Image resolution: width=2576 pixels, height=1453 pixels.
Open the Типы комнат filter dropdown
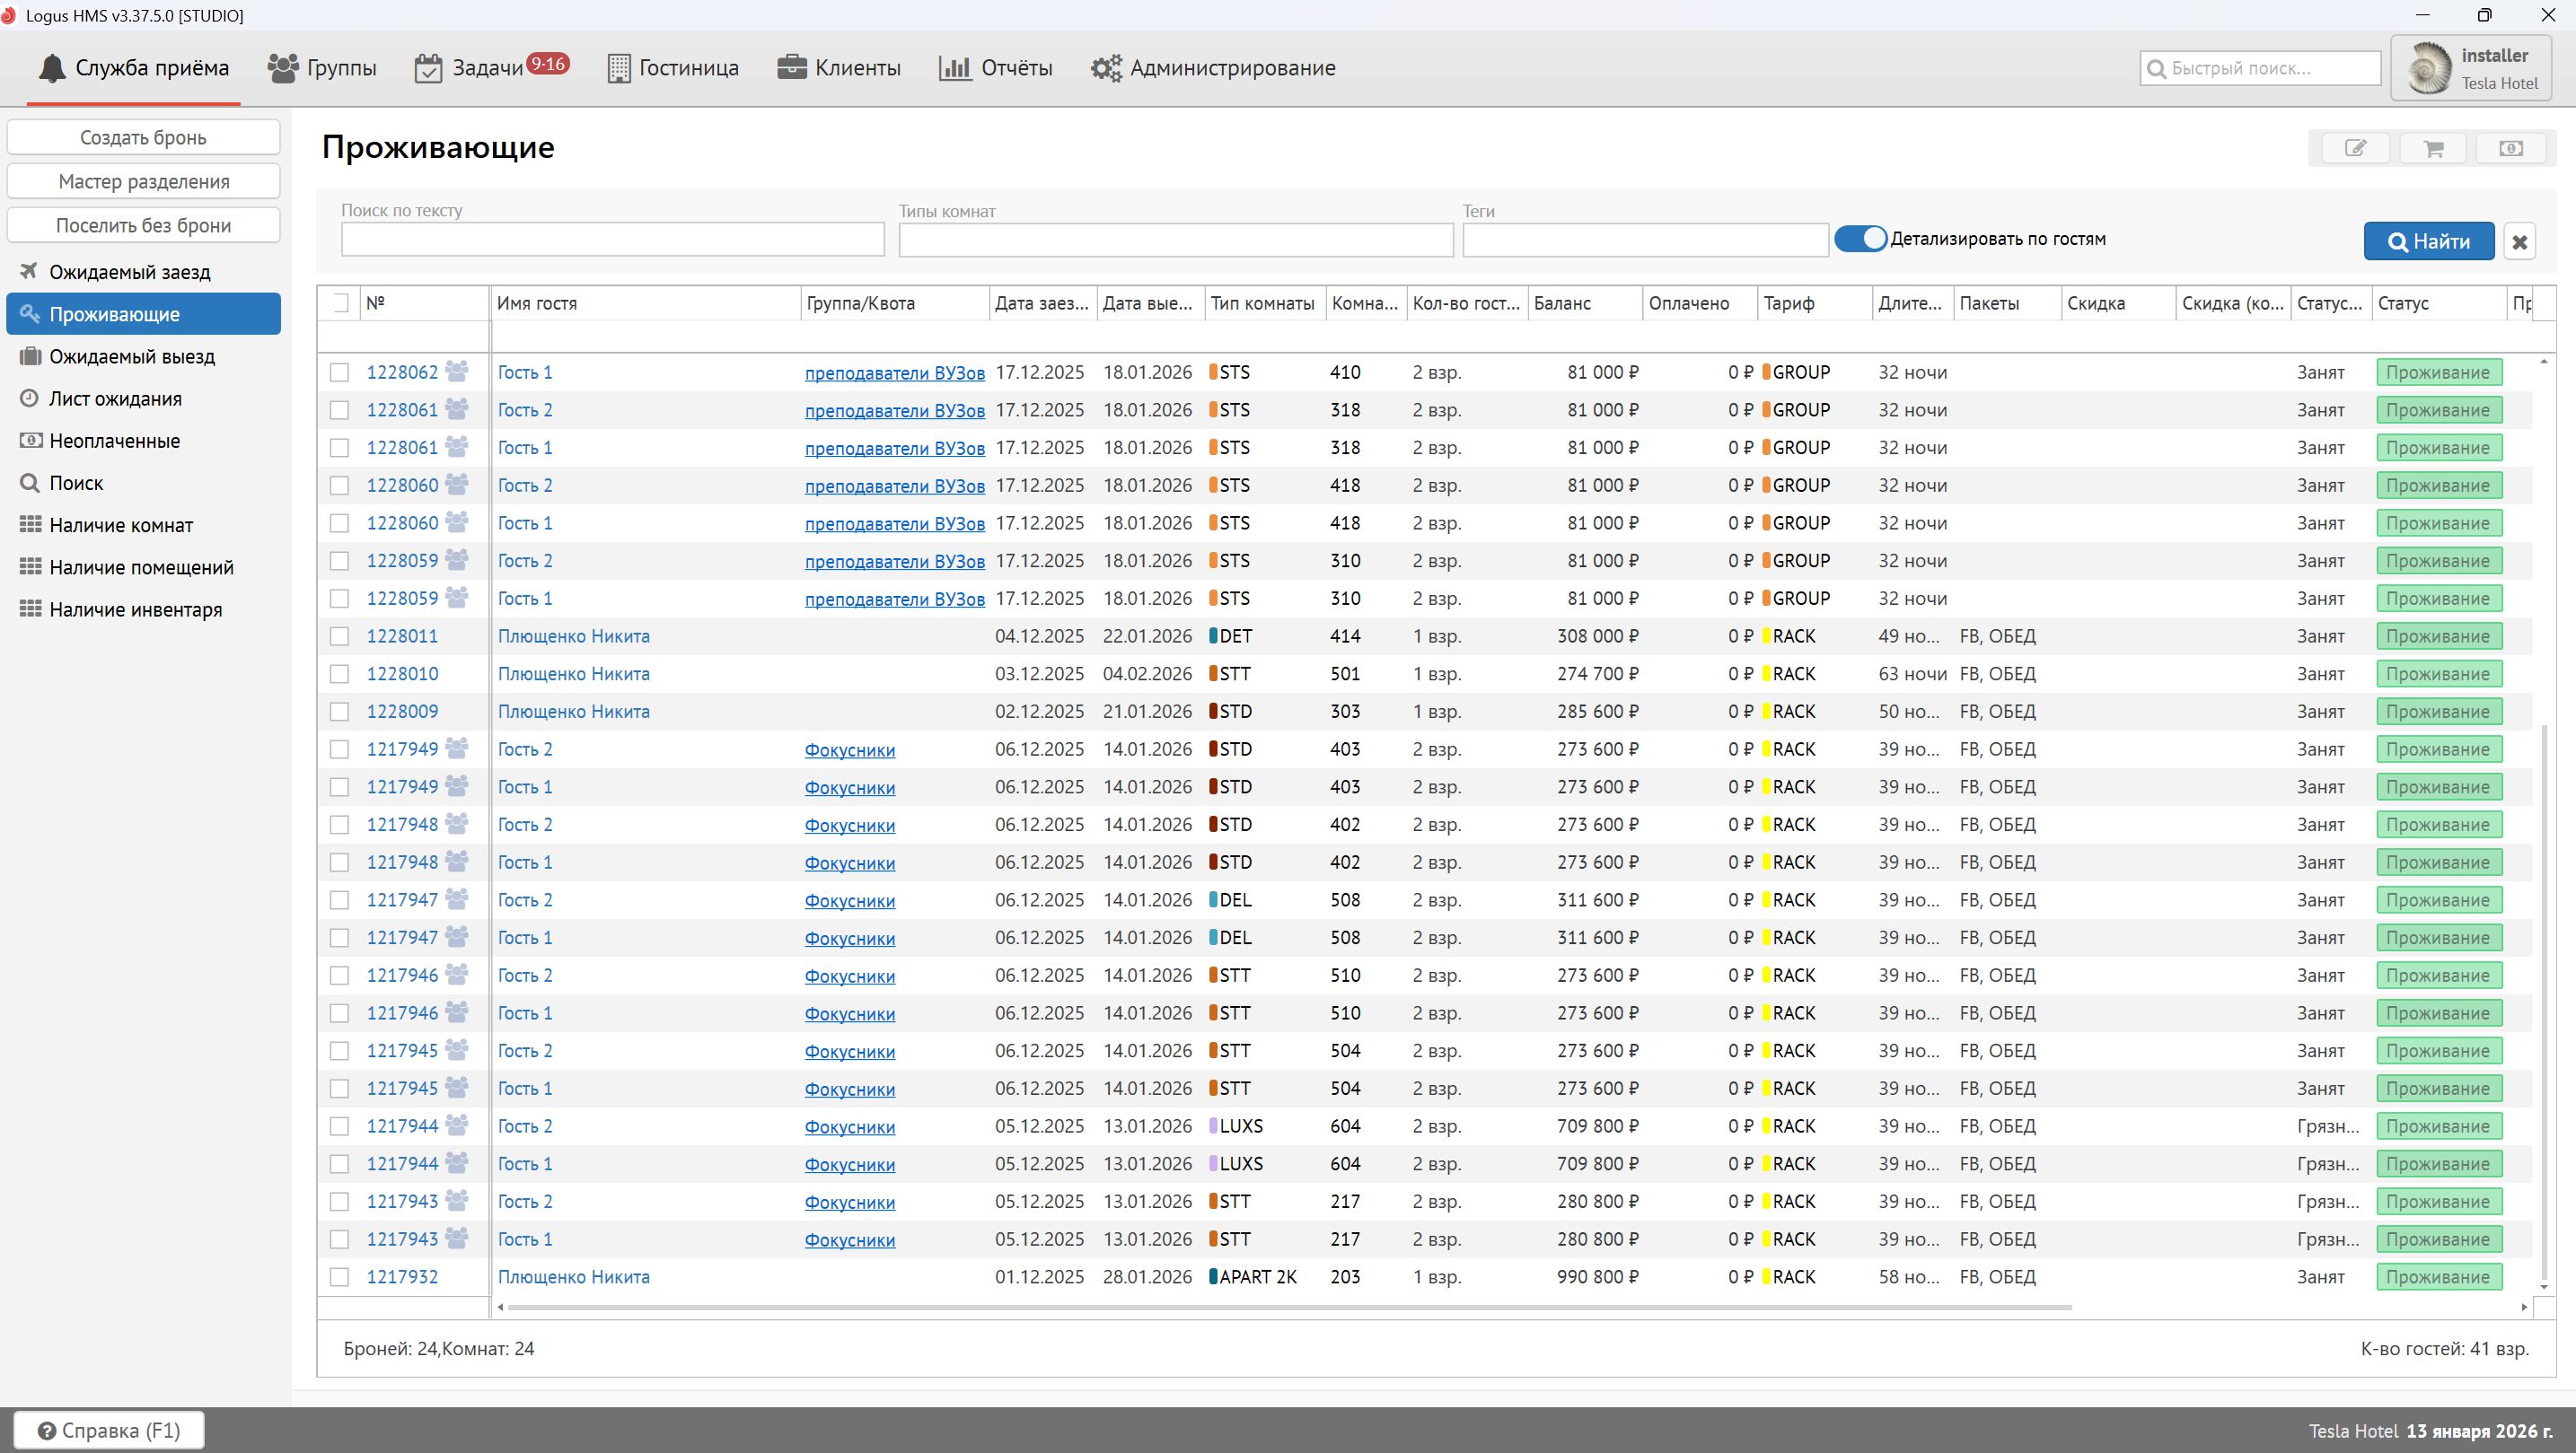(x=1175, y=240)
